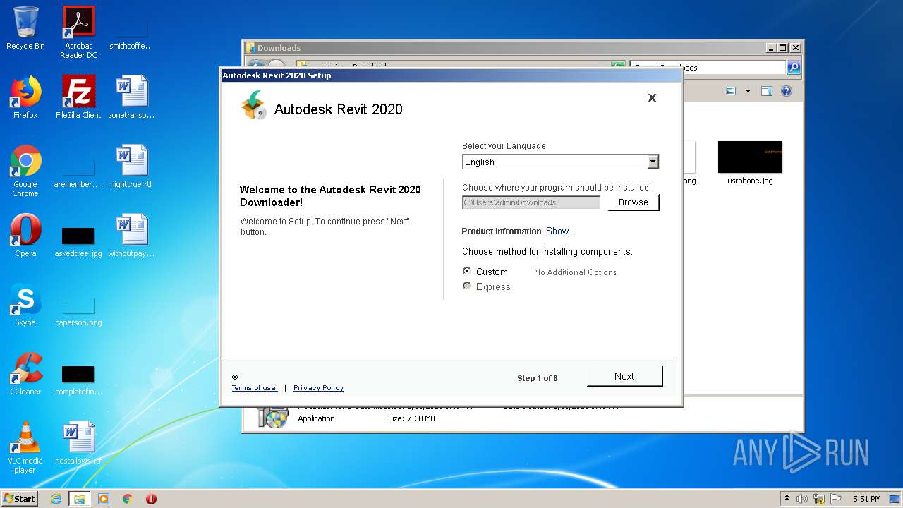Show hidden system tray icons
The height and width of the screenshot is (508, 903).
[787, 499]
